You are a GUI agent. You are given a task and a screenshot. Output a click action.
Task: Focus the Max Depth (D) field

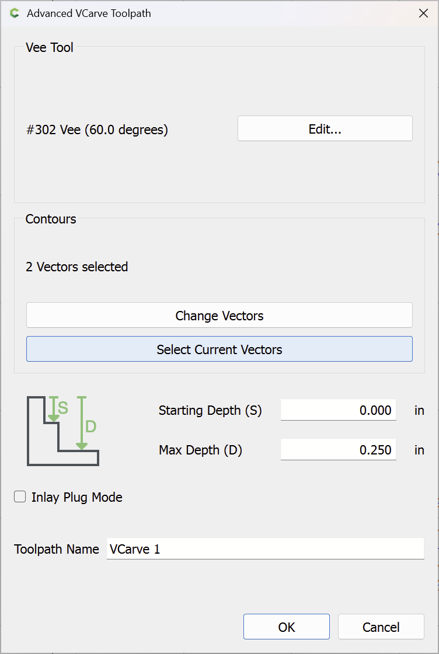[339, 450]
